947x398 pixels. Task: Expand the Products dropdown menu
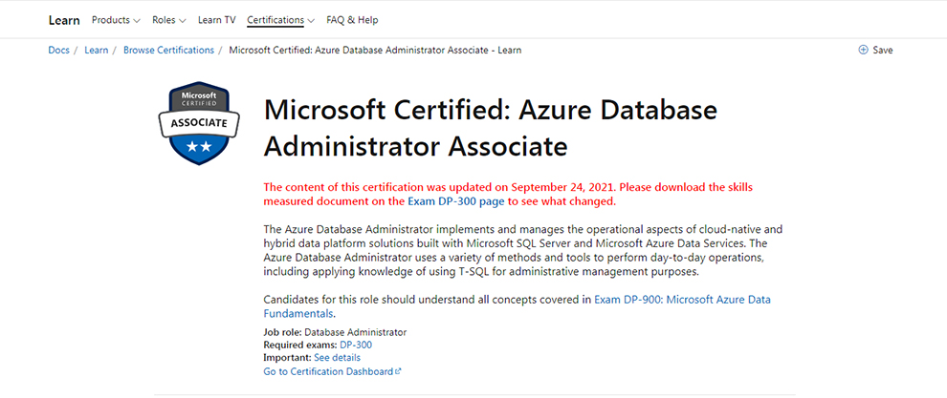[x=116, y=20]
